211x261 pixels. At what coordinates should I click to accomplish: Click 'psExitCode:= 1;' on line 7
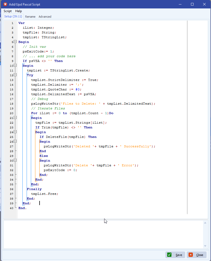point(38,51)
